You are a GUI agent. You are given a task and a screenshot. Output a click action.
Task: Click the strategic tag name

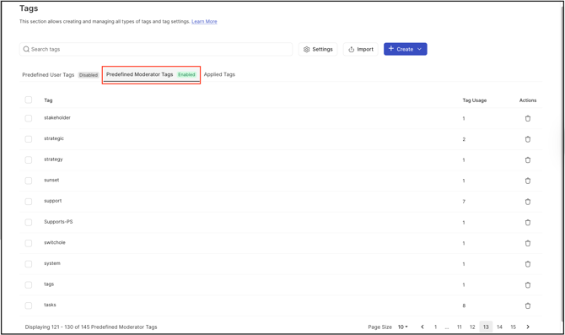point(54,138)
